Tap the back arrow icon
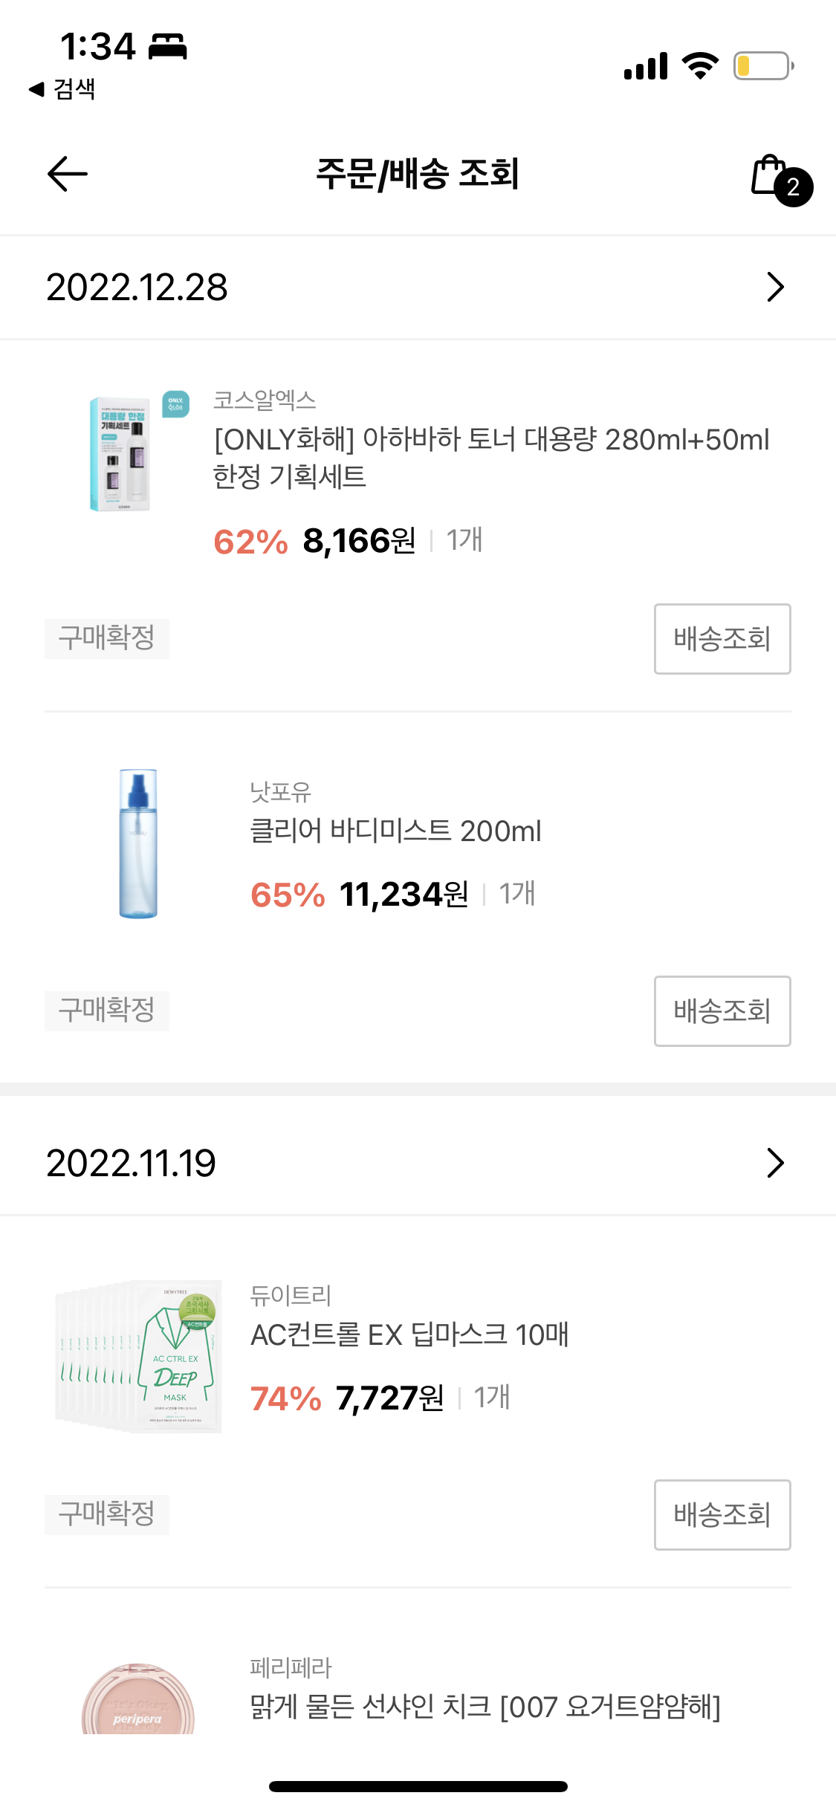836x1810 pixels. pyautogui.click(x=68, y=174)
